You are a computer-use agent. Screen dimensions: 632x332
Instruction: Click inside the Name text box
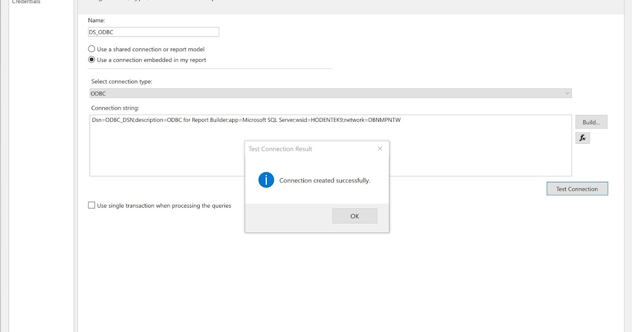click(x=153, y=32)
